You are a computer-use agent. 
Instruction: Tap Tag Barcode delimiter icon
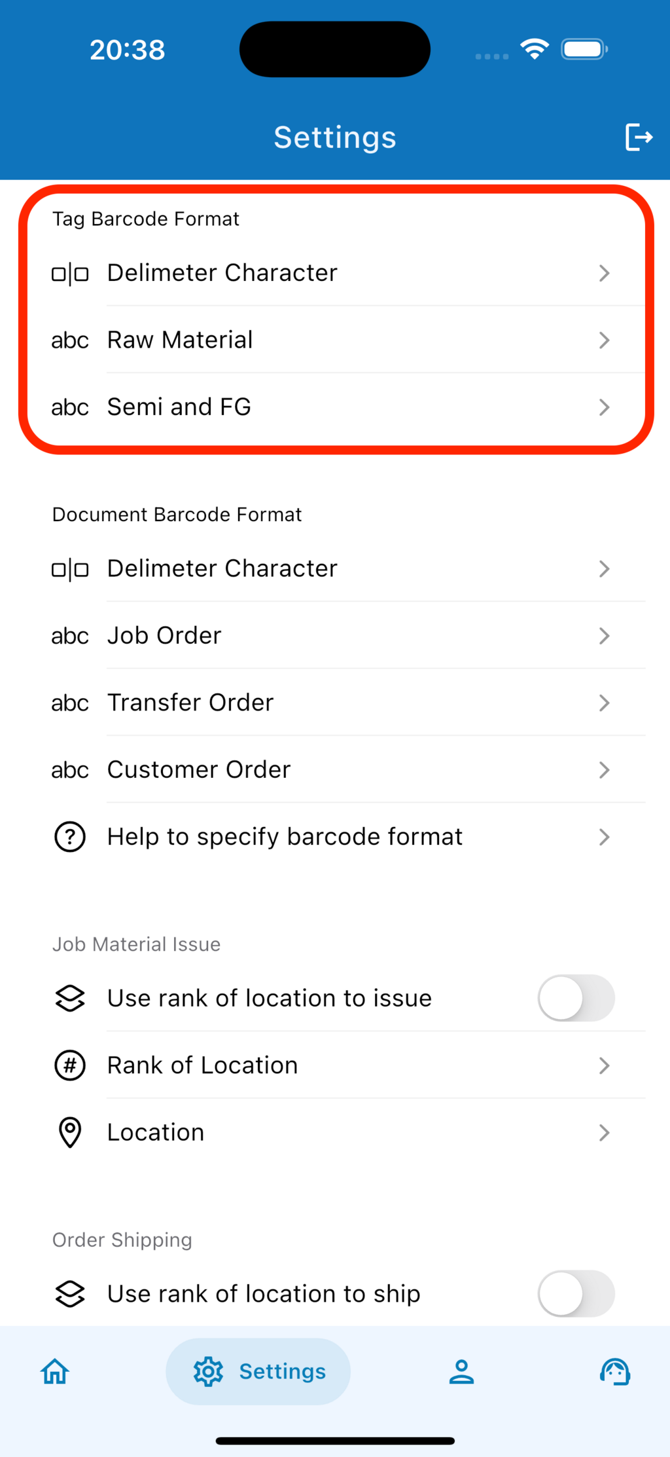click(x=70, y=274)
